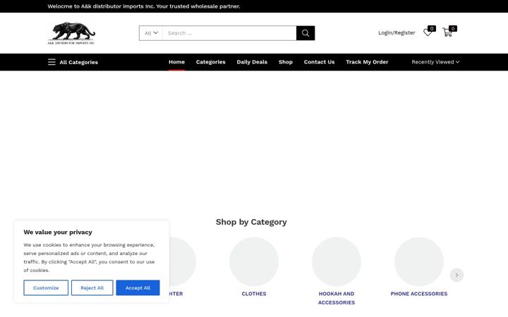The image size is (508, 317).
Task: Click the 'We value your privacy' heading
Action: coord(58,232)
